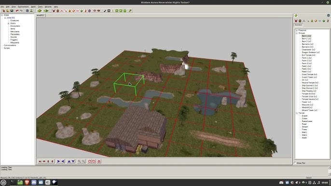Collapse the Areas tree node
Viewport: 331px width, 186px height.
click(x=2, y=15)
